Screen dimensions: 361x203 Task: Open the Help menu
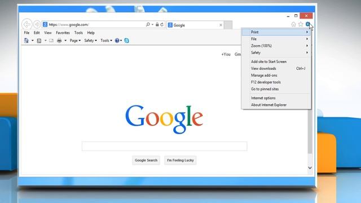(91, 33)
